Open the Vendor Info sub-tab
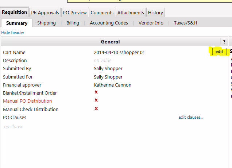 pos(151,23)
